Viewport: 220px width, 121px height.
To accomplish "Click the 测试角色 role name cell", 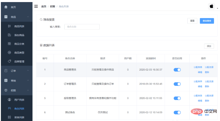I will [70, 112].
